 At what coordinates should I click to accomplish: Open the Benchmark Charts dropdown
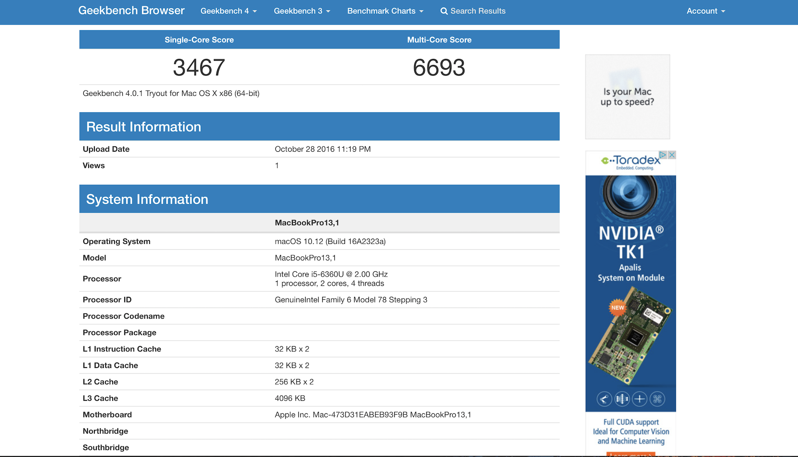pos(385,11)
